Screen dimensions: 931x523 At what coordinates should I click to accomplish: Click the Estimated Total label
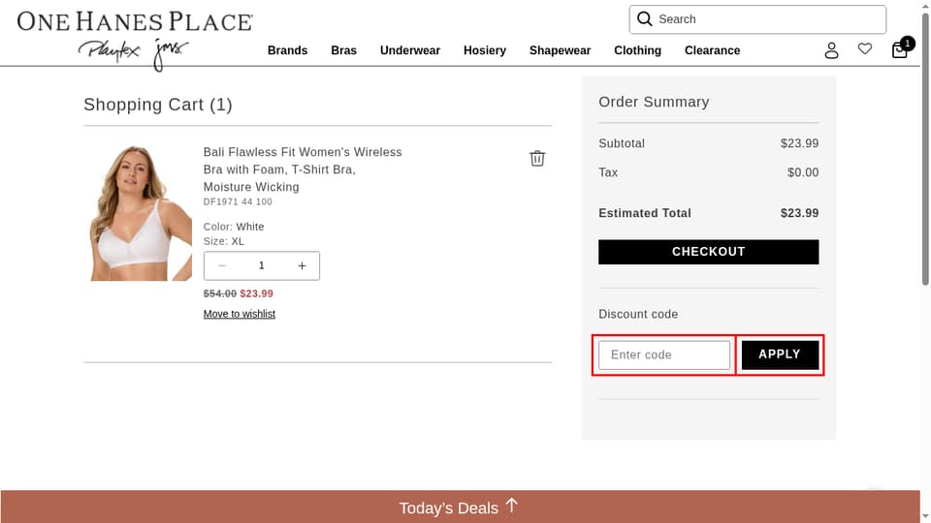pos(645,213)
